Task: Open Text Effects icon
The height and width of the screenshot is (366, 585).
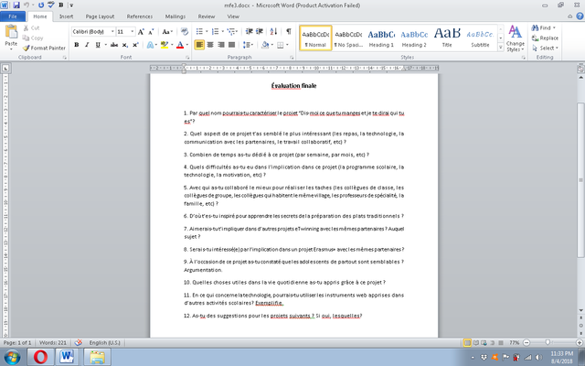Action: click(150, 45)
